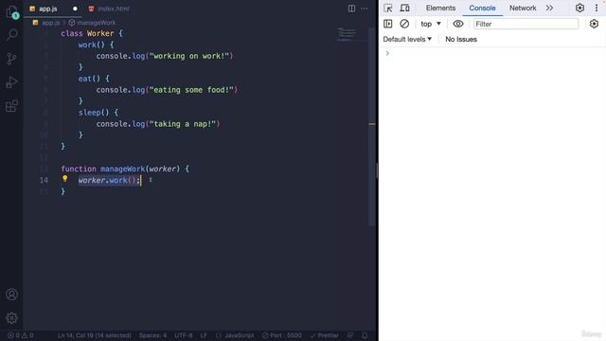Expand the Default levels dropdown

click(407, 40)
